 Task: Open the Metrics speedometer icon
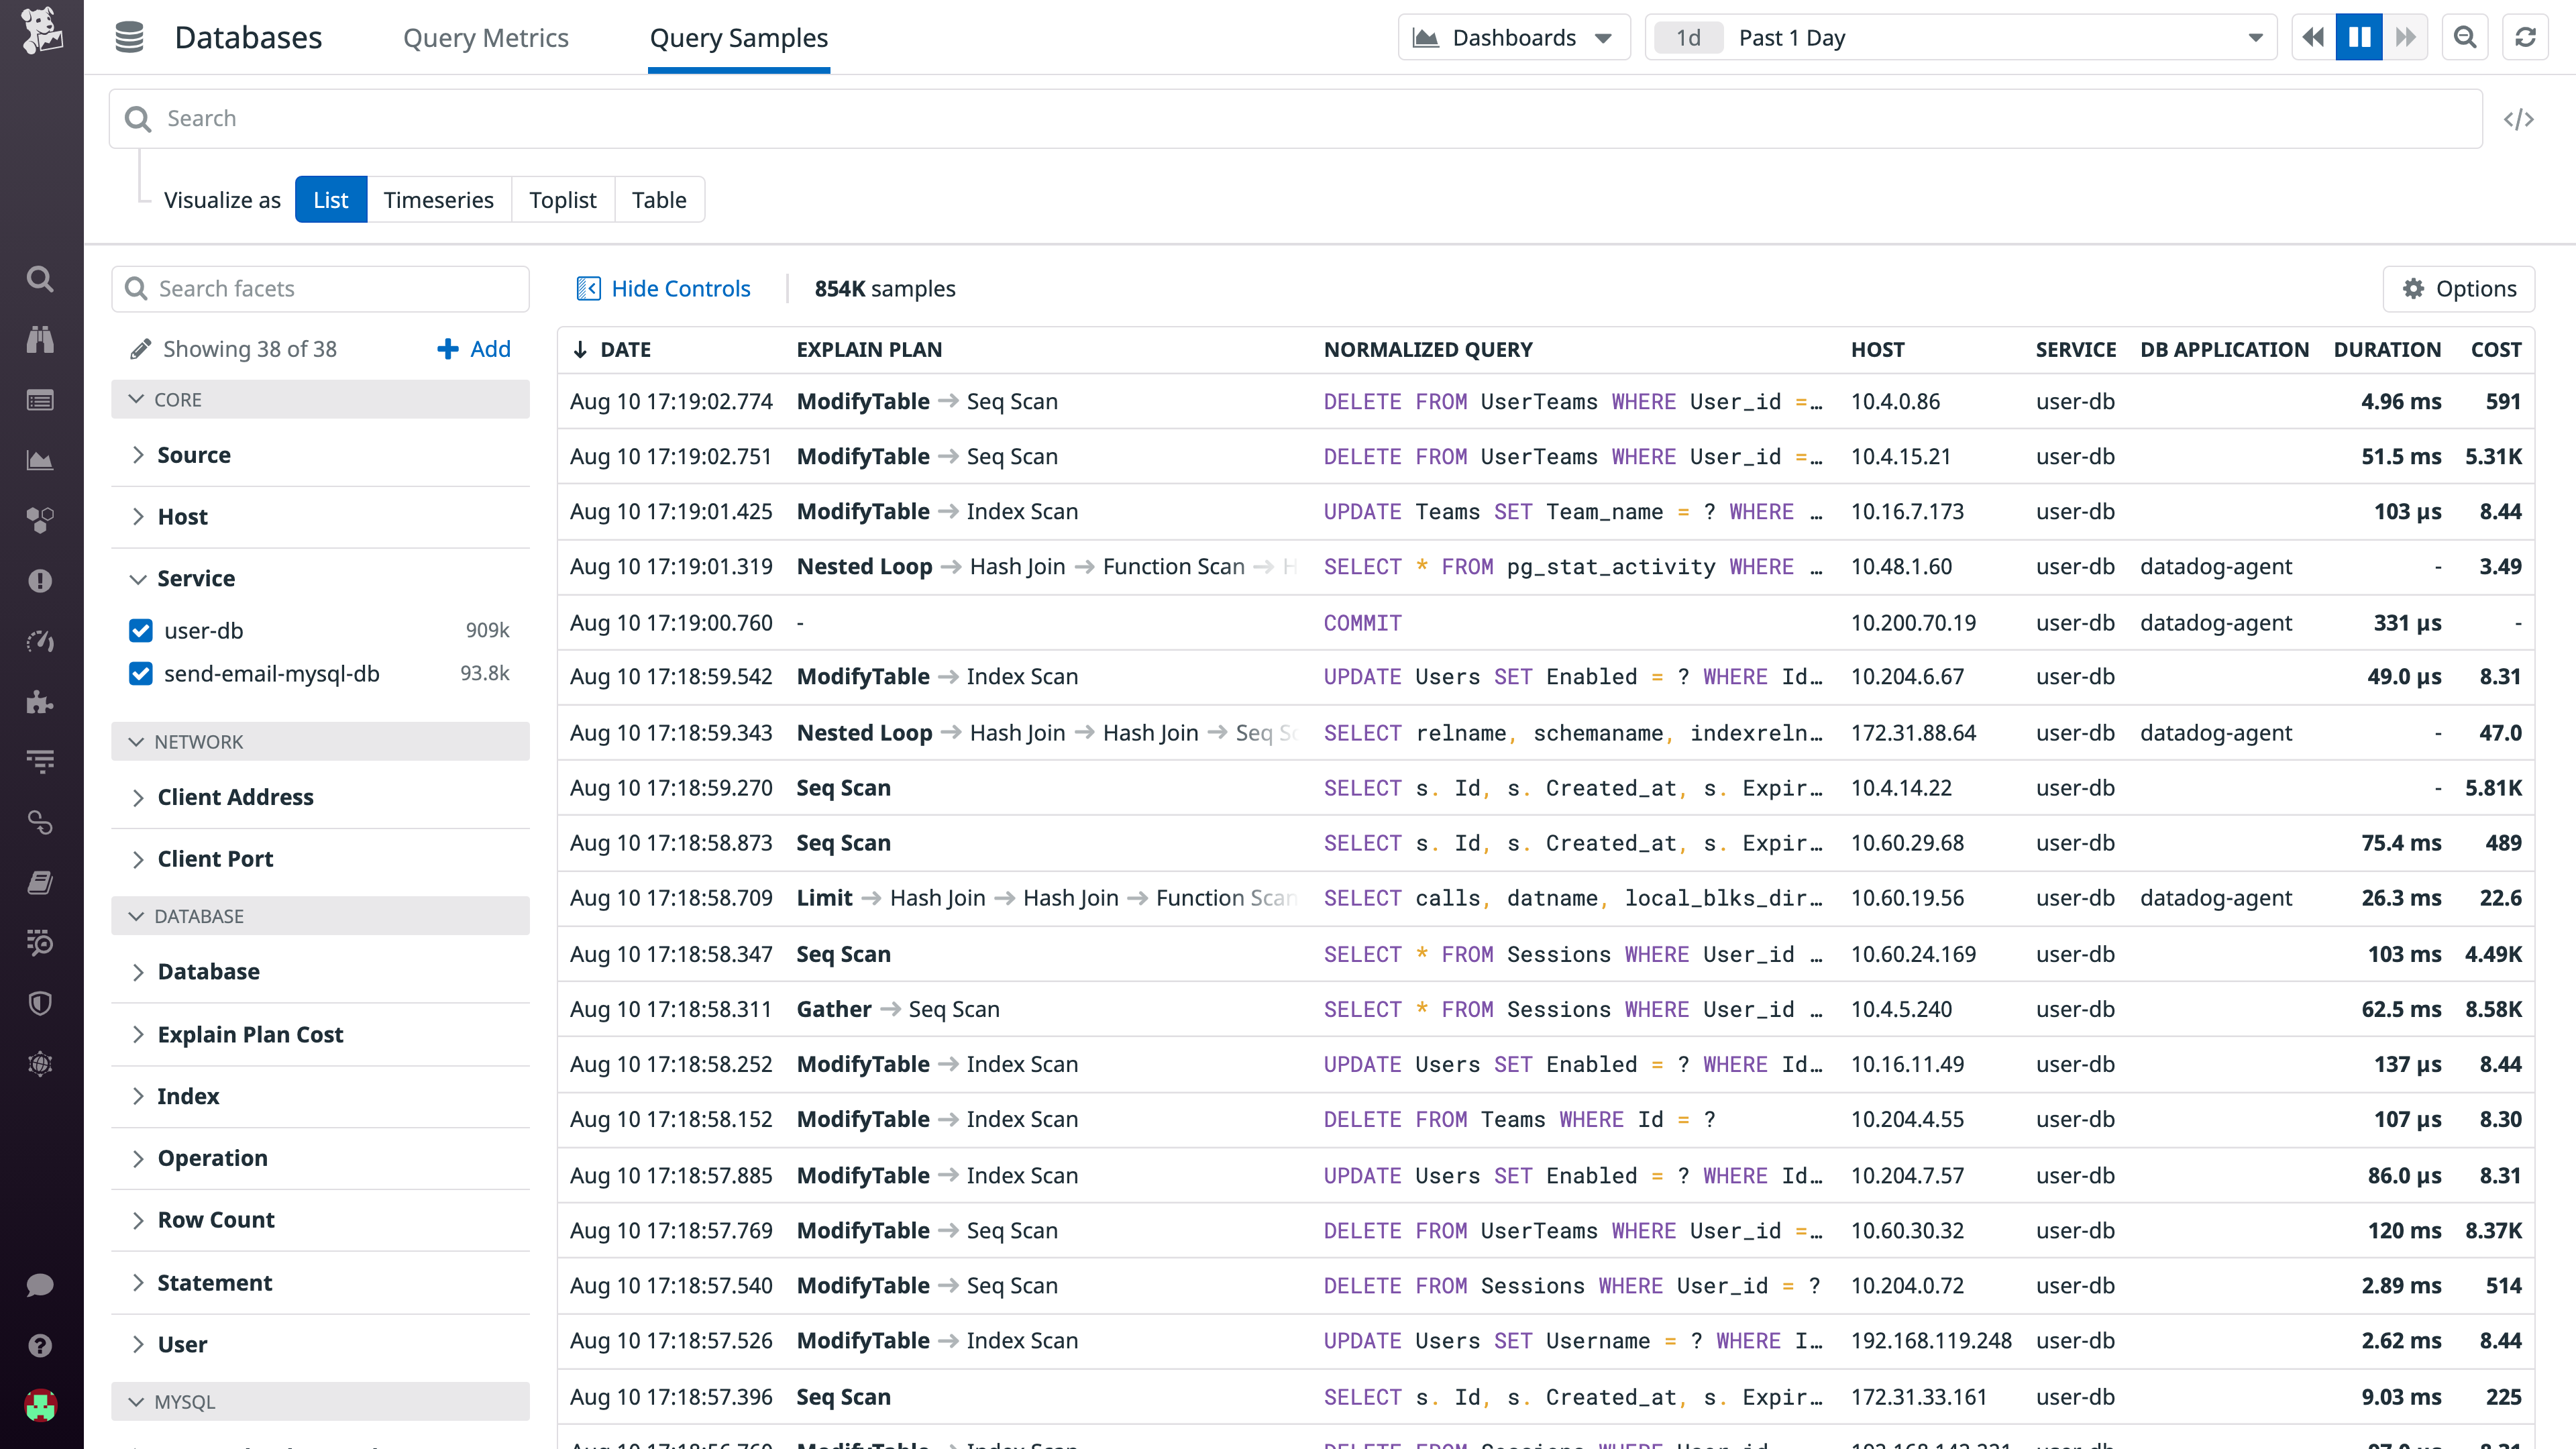pos(40,641)
